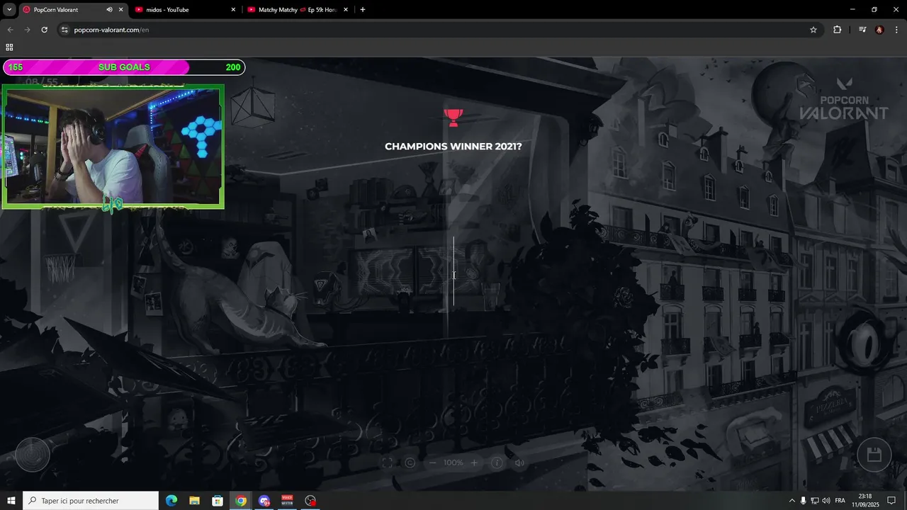The width and height of the screenshot is (907, 510).
Task: Bookmark this page with star icon
Action: (x=813, y=30)
